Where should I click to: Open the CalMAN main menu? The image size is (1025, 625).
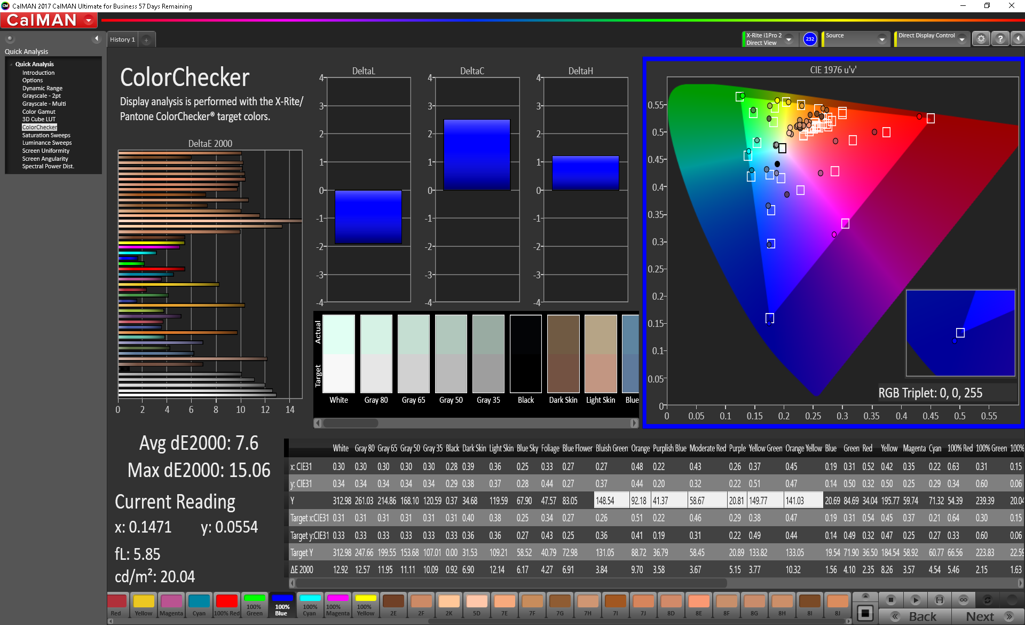[x=89, y=21]
